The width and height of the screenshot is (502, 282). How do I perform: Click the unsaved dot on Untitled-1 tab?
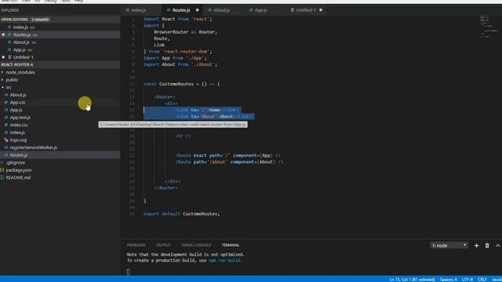(x=321, y=10)
